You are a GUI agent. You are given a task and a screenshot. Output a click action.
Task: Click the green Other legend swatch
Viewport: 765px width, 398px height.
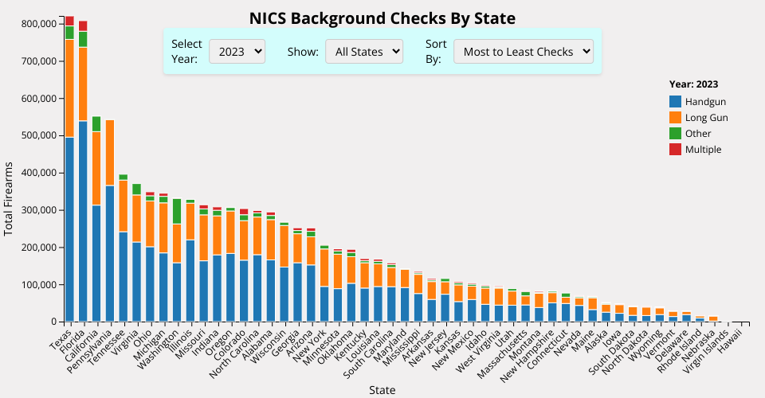click(x=676, y=134)
